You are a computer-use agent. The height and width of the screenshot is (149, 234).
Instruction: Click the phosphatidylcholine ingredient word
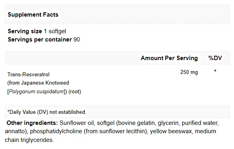point(56,131)
